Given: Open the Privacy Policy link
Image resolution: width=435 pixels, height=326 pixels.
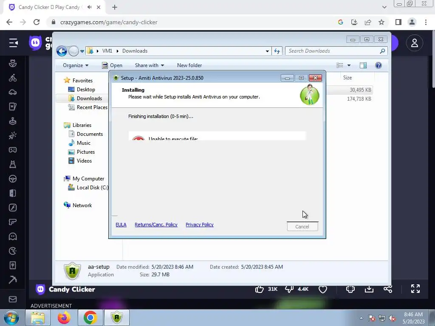Looking at the screenshot, I should click(x=200, y=225).
